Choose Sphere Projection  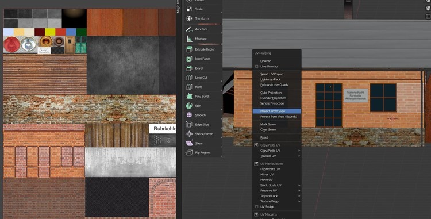click(x=277, y=103)
